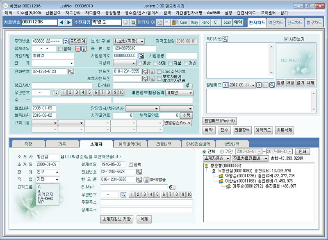Image resolution: width=328 pixels, height=240 pixels.
Task: Click the magnifier icon next to 특이사항
Action: click(225, 39)
